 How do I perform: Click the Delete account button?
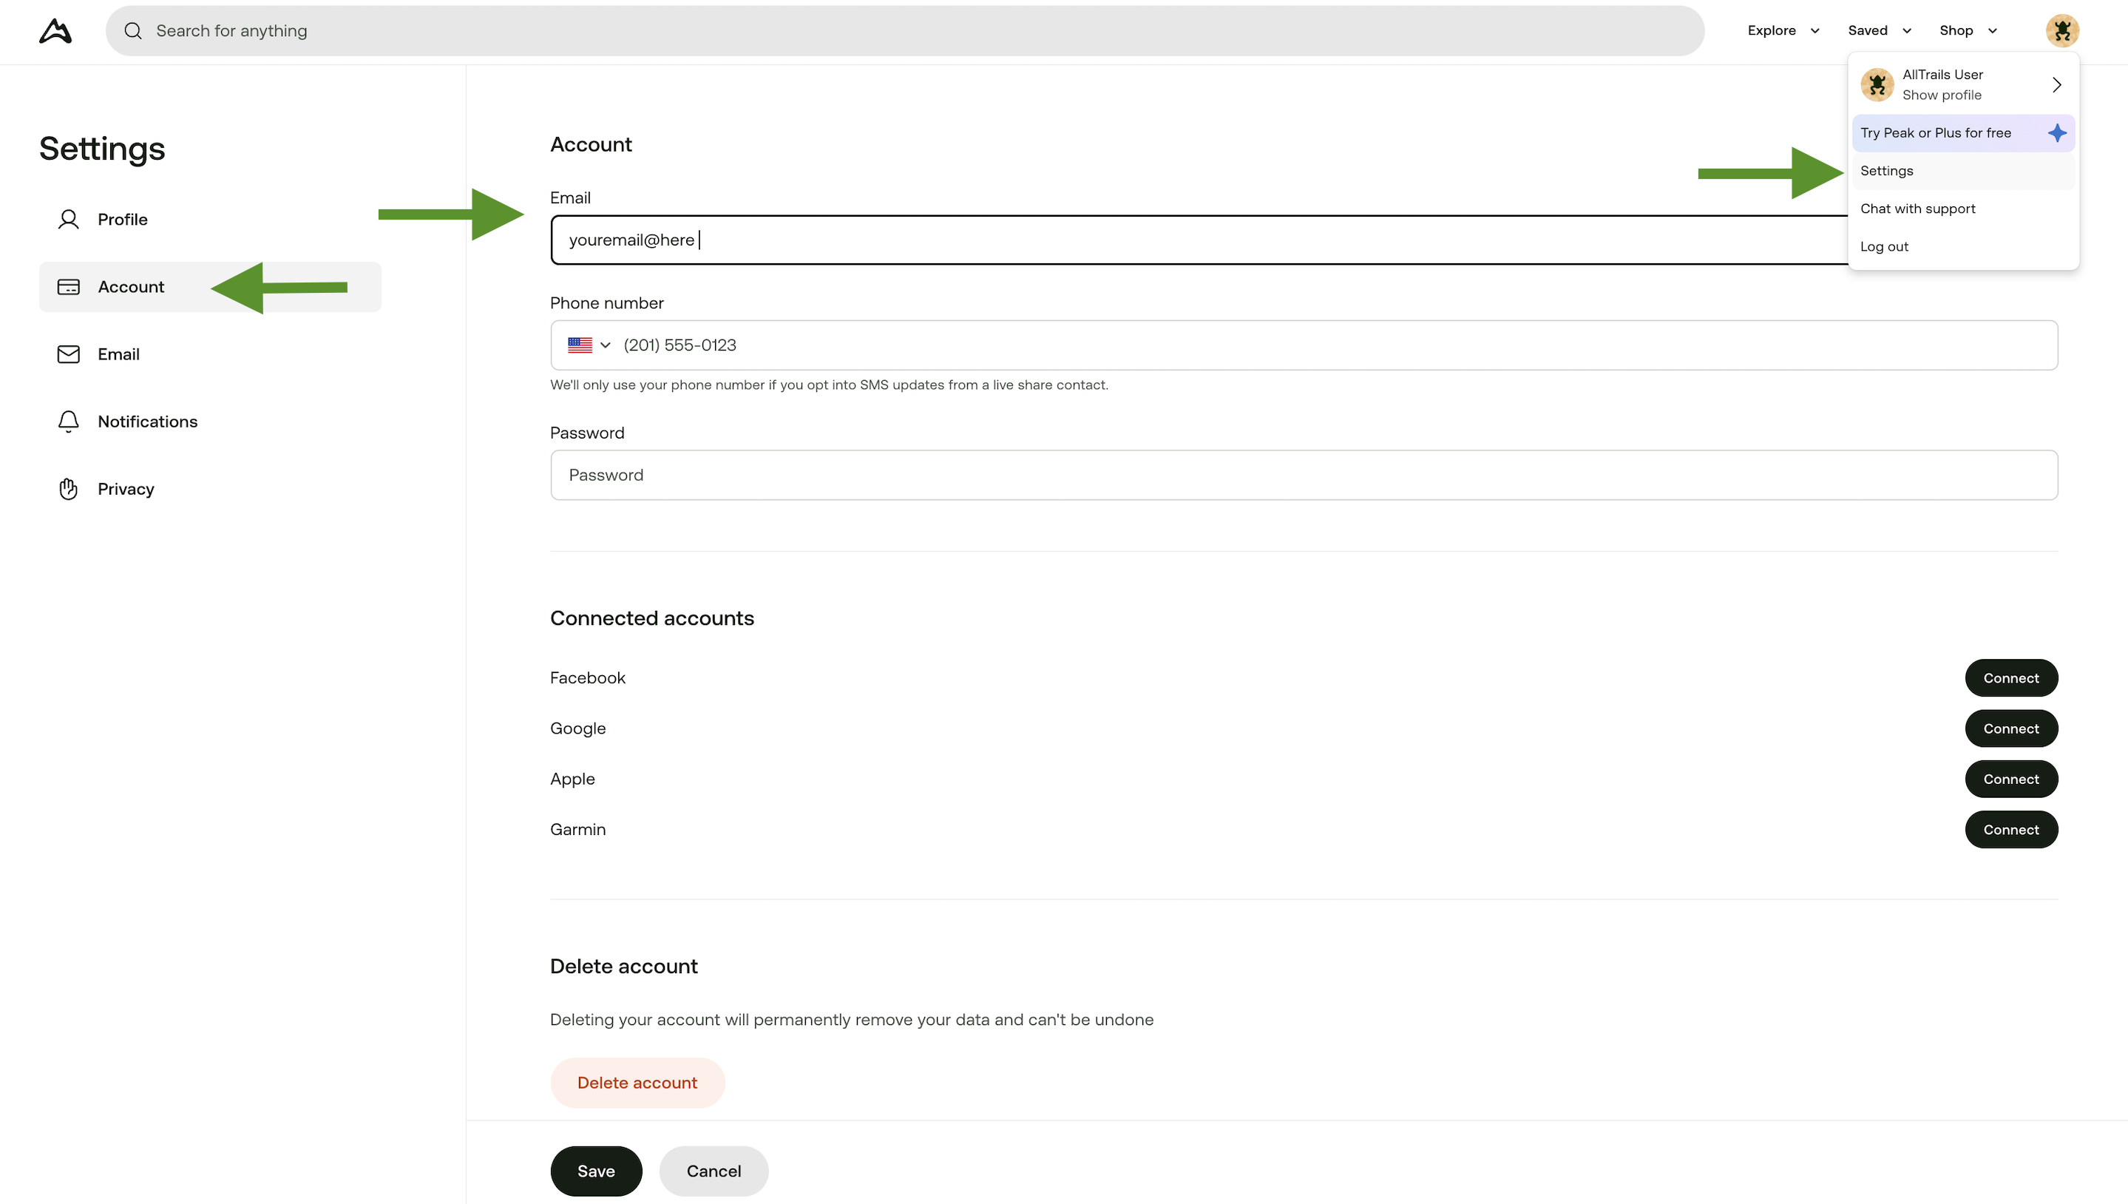point(637,1083)
